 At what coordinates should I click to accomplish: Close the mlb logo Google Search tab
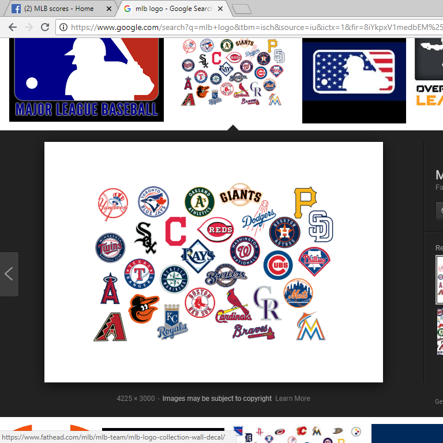tap(220, 9)
